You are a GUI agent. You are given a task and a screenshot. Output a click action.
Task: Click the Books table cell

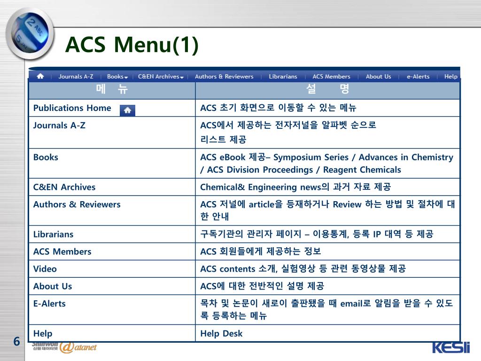[x=112, y=164]
